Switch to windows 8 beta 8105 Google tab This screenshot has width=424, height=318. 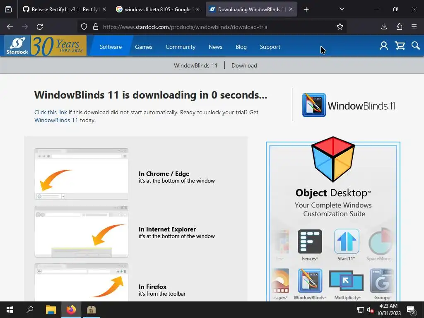pyautogui.click(x=158, y=9)
